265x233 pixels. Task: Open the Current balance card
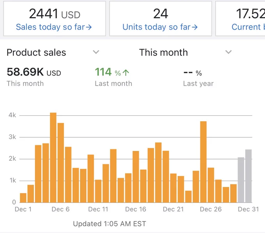240,18
